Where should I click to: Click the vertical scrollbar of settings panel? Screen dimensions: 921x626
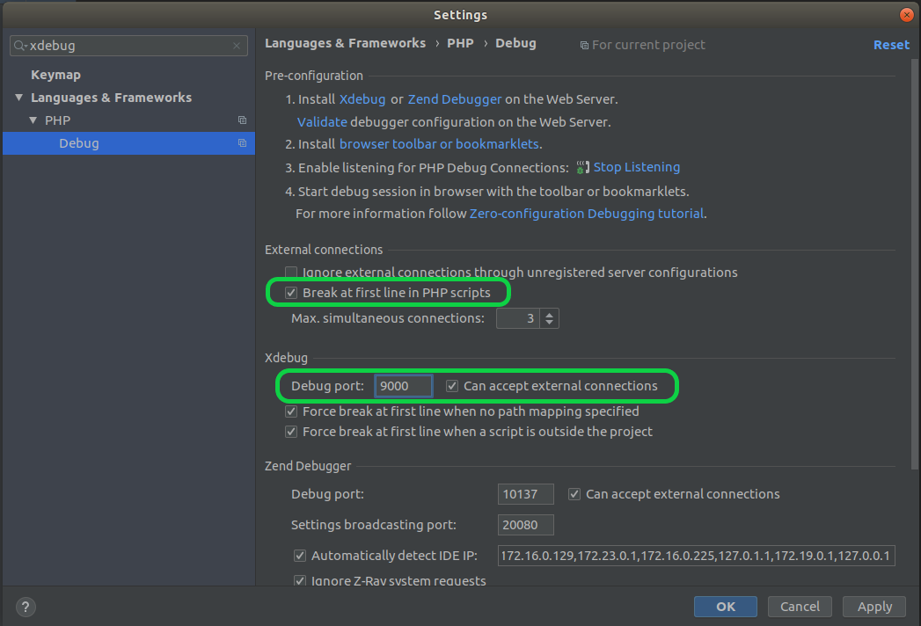tap(915, 265)
